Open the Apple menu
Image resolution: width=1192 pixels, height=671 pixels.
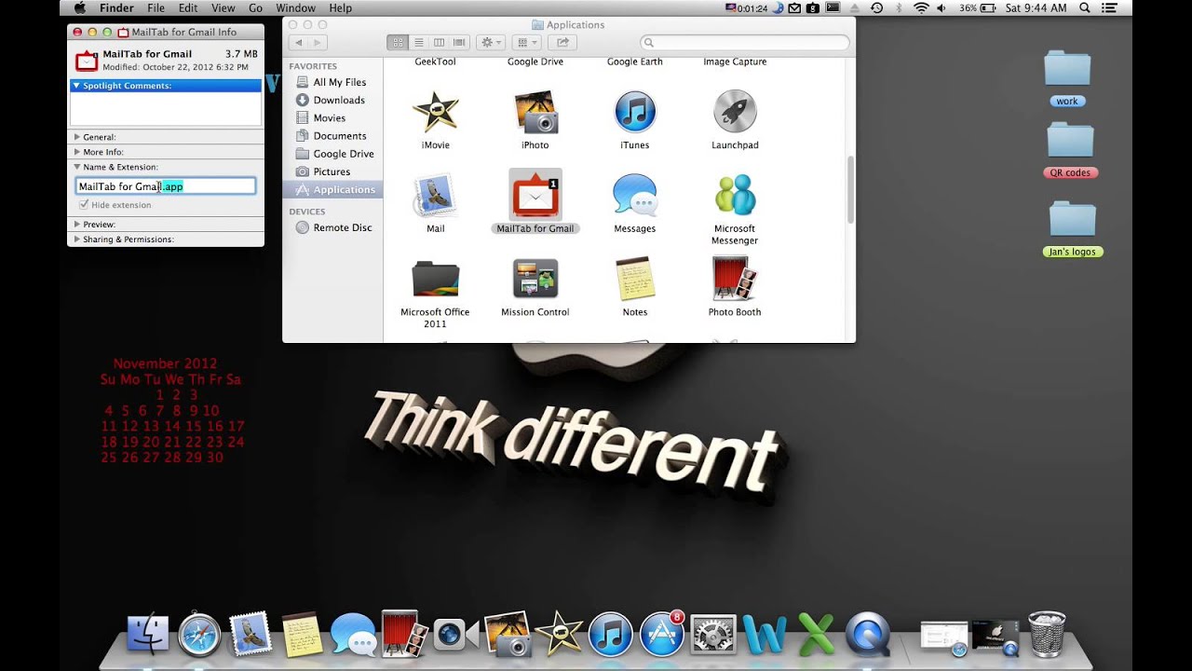[79, 7]
